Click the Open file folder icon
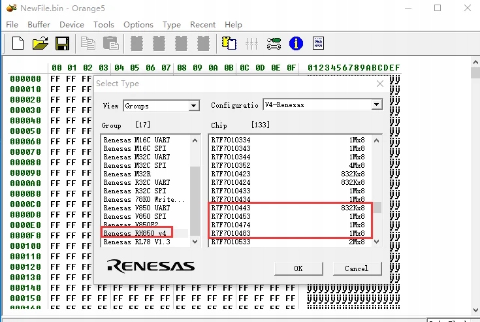This screenshot has width=480, height=322. tap(40, 44)
